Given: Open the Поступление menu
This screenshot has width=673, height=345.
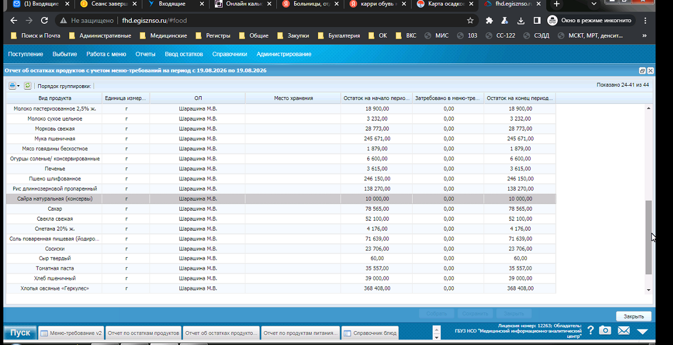Looking at the screenshot, I should (25, 54).
